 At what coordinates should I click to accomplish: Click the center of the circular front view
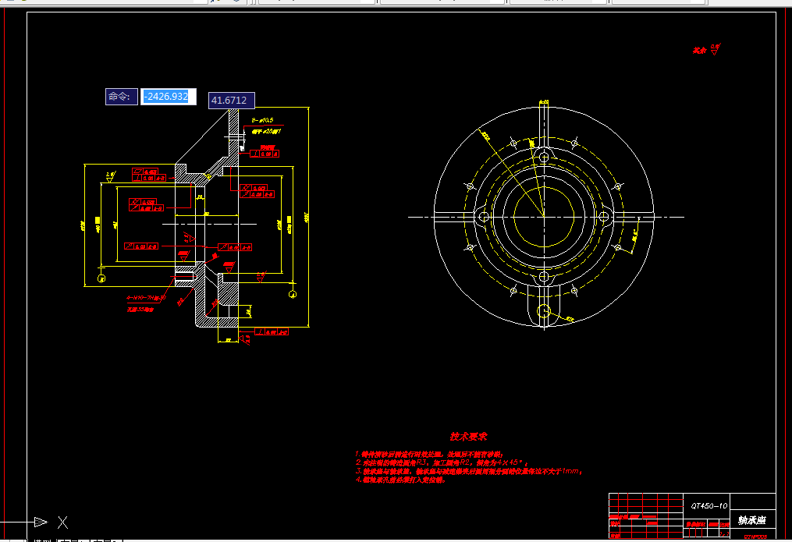click(x=544, y=217)
